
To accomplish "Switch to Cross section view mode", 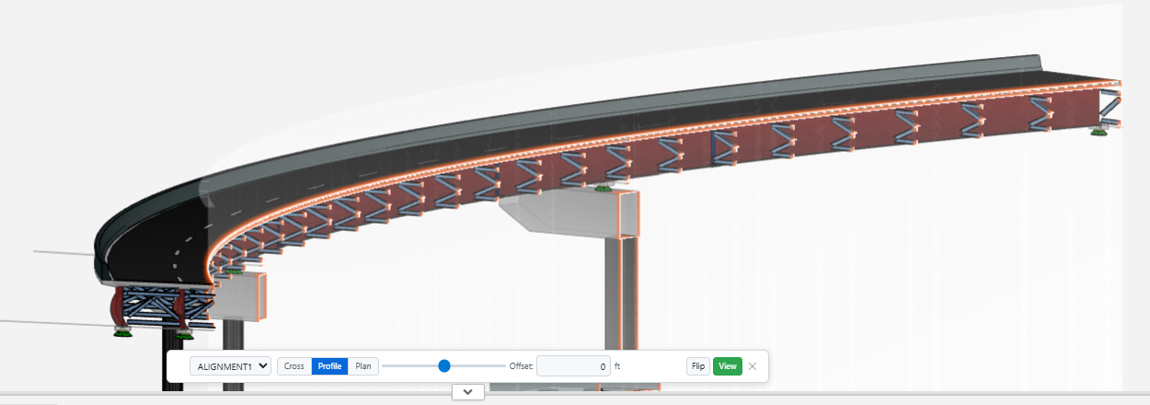I will point(293,366).
